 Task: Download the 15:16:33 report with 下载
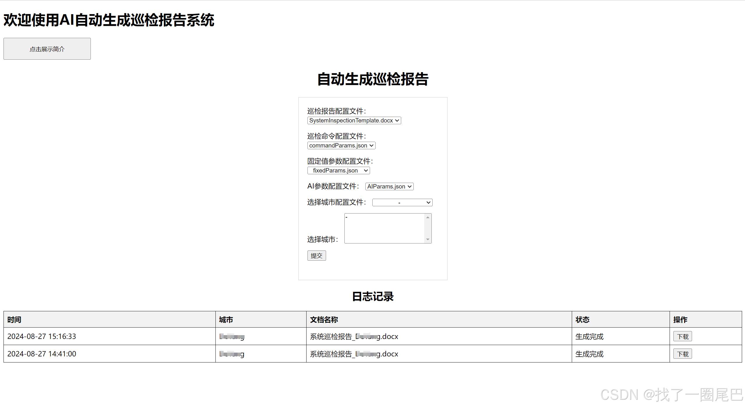pos(682,337)
